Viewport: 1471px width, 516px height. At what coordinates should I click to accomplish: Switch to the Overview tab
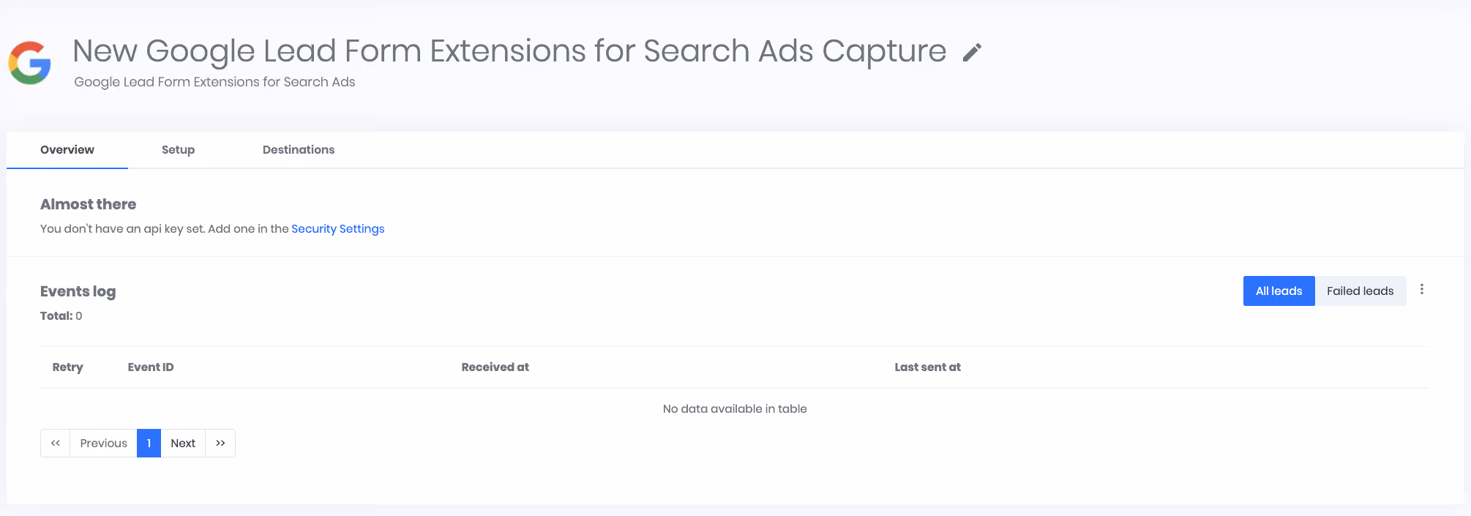[67, 150]
